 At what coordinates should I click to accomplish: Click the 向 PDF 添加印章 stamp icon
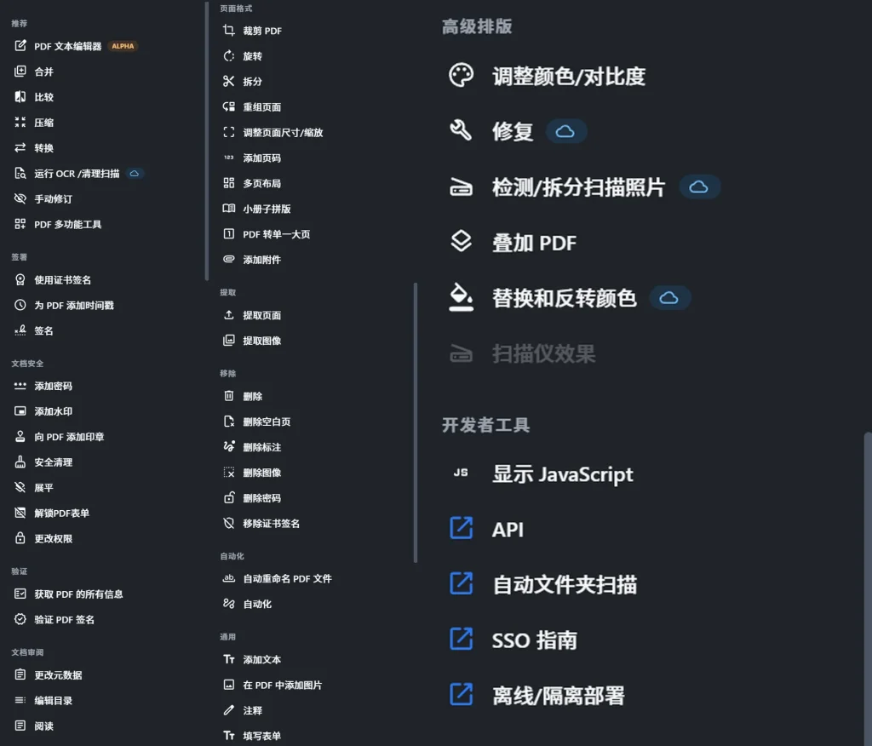20,437
